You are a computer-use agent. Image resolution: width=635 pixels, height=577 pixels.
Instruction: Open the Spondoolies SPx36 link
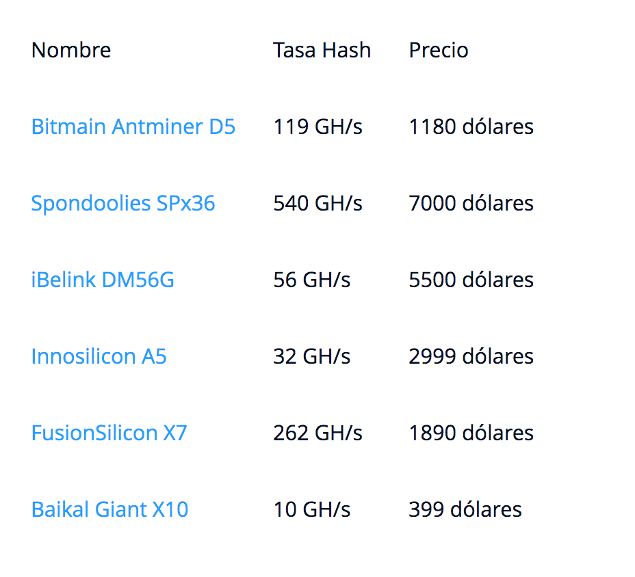pyautogui.click(x=123, y=203)
